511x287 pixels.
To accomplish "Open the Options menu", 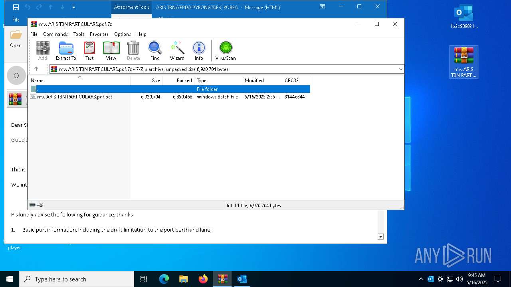I will tap(123, 34).
